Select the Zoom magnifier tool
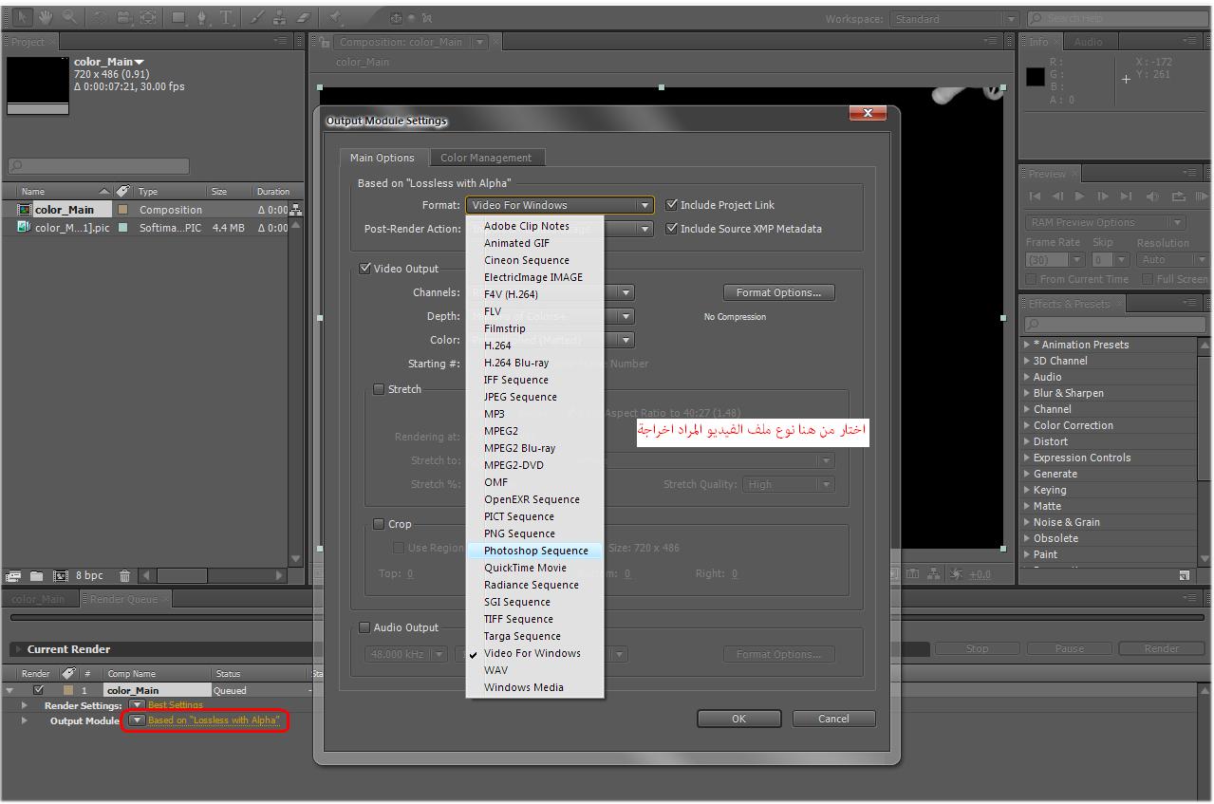Screen dimensions: 1214x804 pyautogui.click(x=70, y=17)
